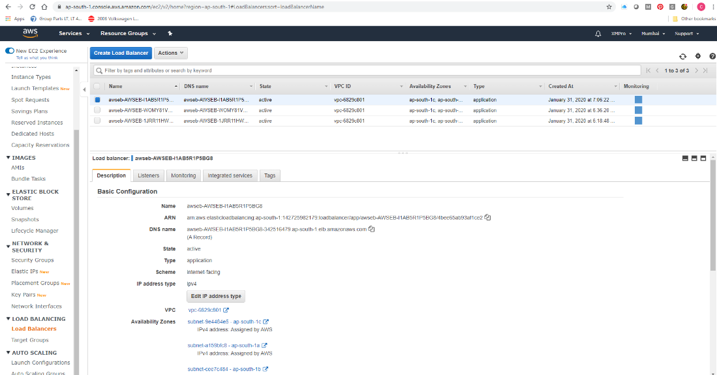
Task: Copy the DNS name to clipboard
Action: tap(371, 229)
